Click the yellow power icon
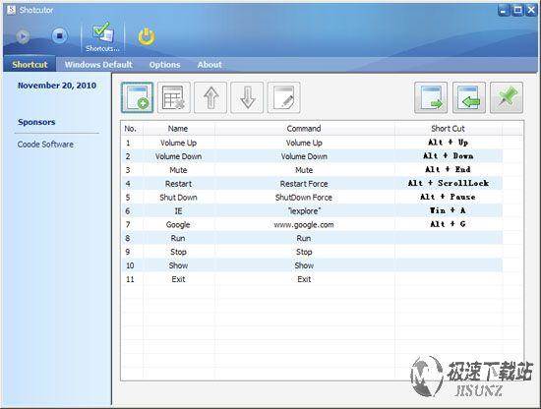 click(x=147, y=36)
